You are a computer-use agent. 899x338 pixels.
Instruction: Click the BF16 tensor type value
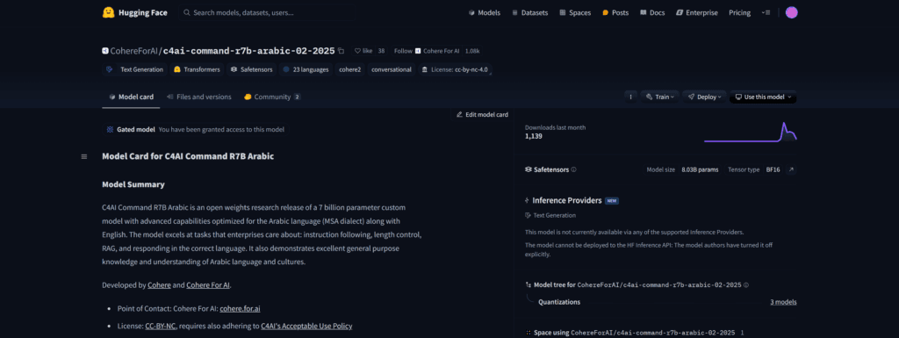click(x=773, y=169)
